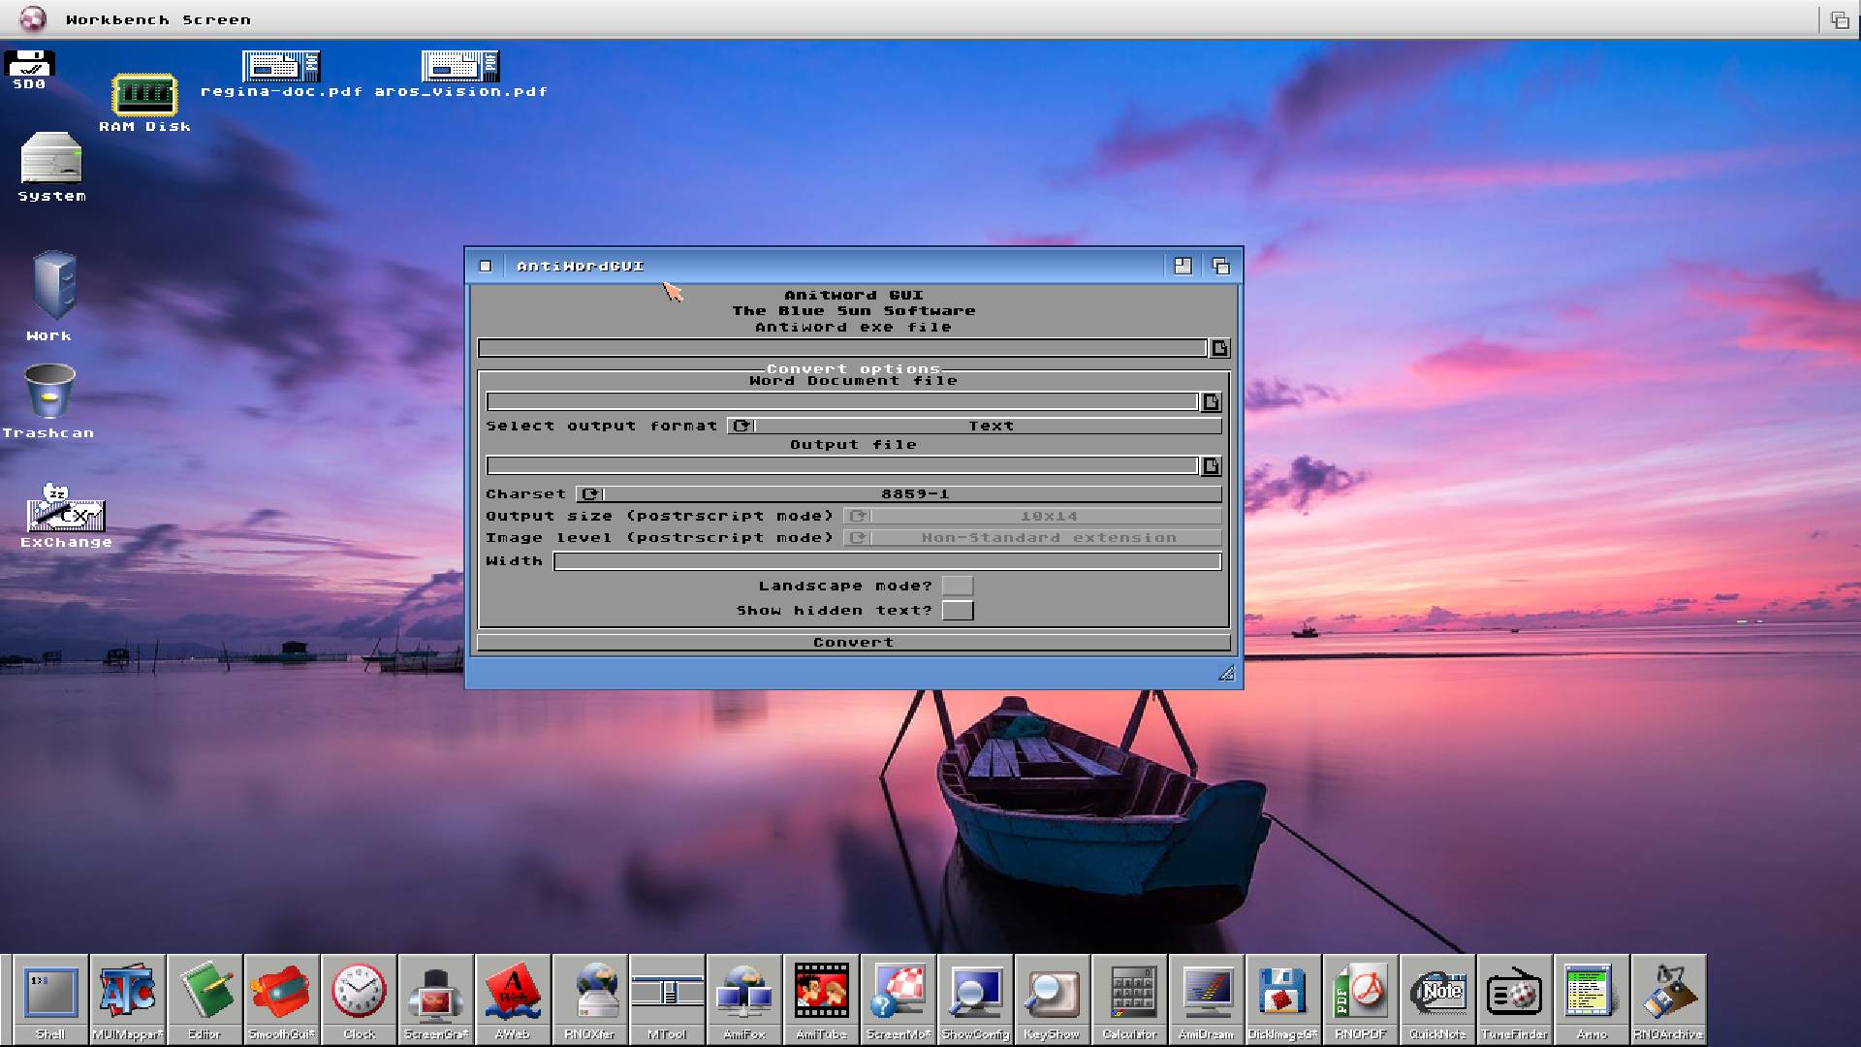Image resolution: width=1861 pixels, height=1047 pixels.
Task: Enable Landscape mode checkbox
Action: tap(957, 585)
